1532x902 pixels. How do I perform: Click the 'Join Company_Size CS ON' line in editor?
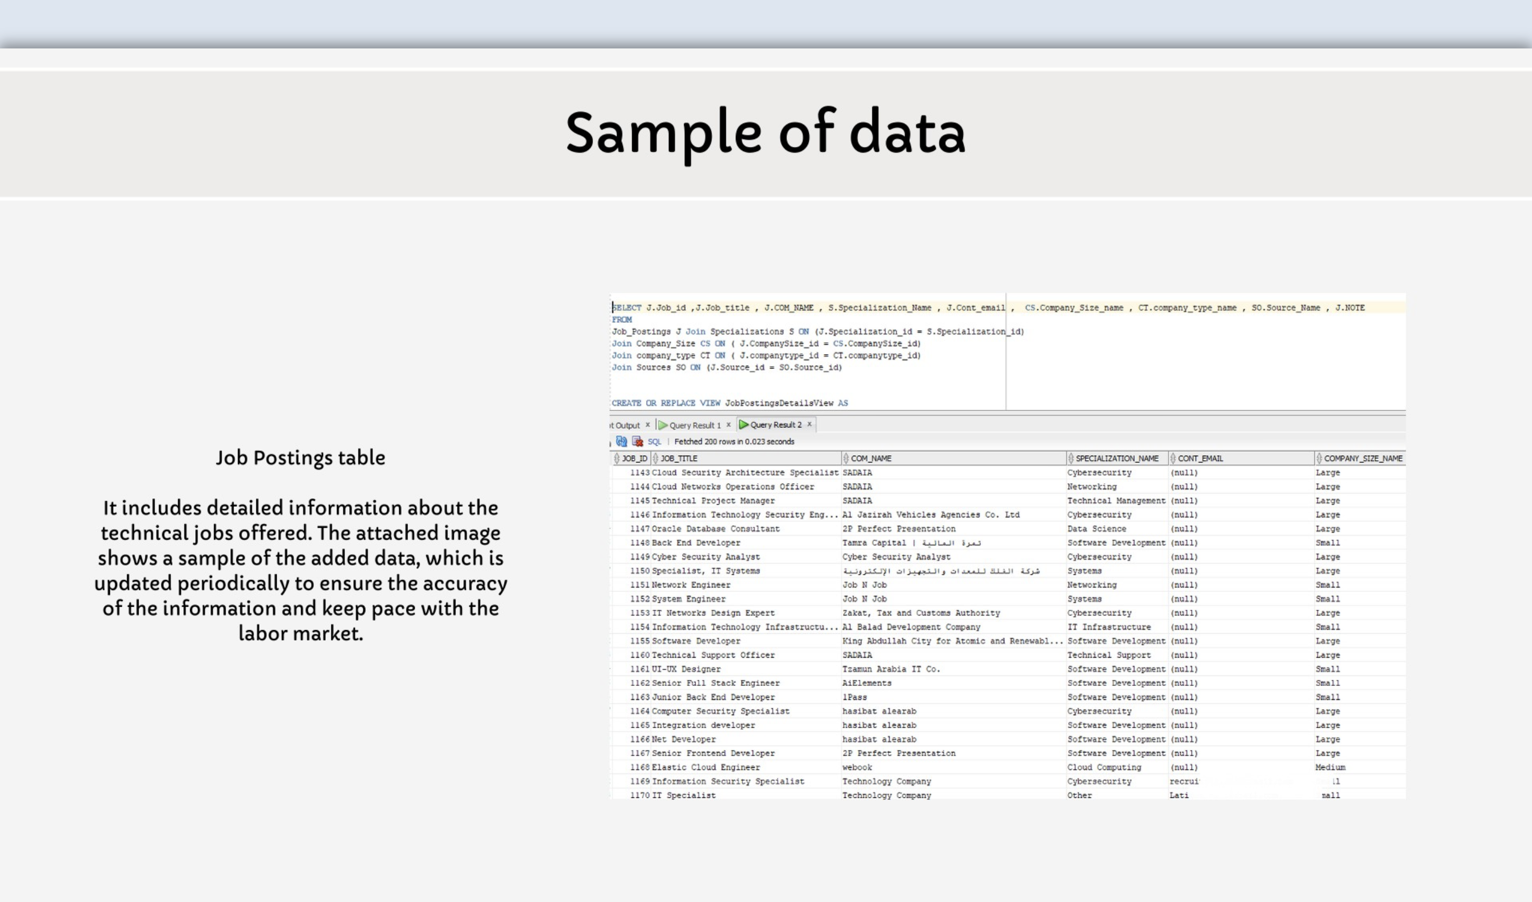click(767, 343)
